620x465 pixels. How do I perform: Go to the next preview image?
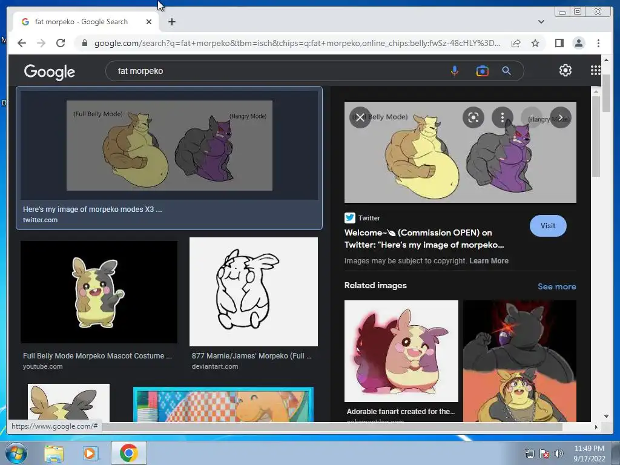click(x=560, y=117)
